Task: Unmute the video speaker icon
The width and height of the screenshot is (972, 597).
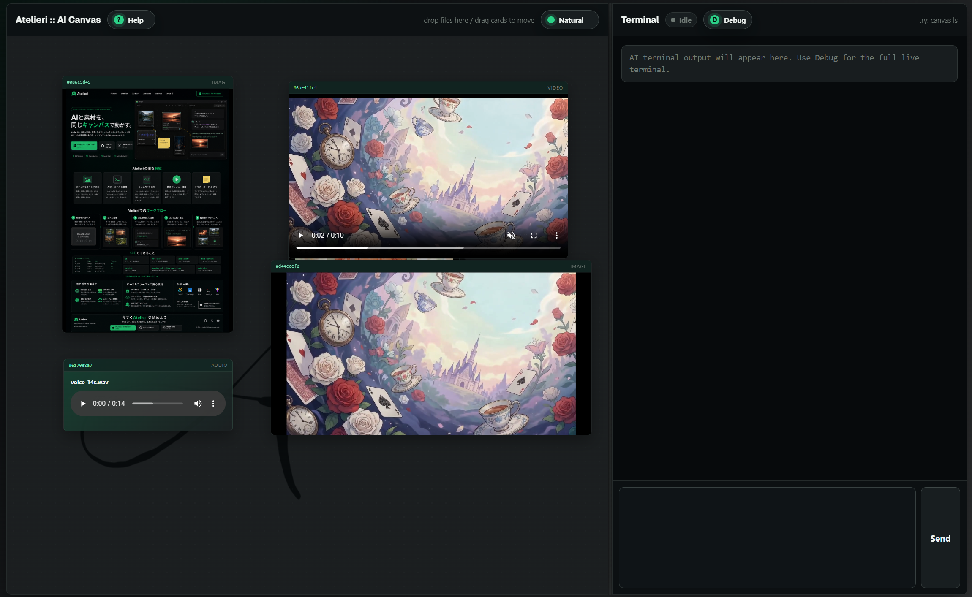Action: (511, 236)
